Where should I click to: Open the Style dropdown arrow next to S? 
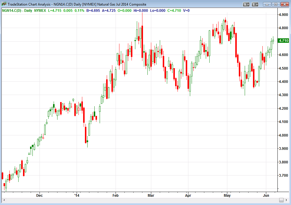pyautogui.click(x=248, y=4)
